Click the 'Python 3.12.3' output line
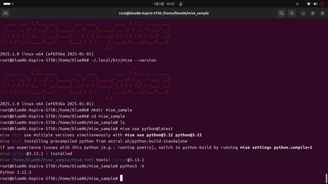328x184 pixels. (x=15, y=172)
